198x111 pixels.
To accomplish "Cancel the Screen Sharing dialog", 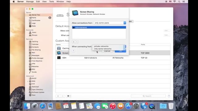I will coord(107,51).
